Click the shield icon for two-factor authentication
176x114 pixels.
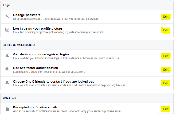tap(7, 69)
